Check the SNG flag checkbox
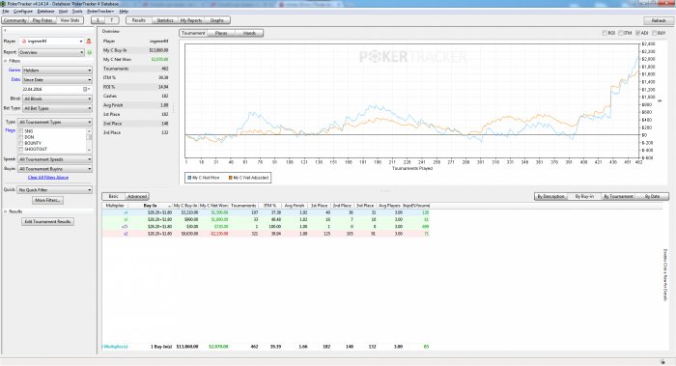This screenshot has height=366, width=676. (20, 131)
